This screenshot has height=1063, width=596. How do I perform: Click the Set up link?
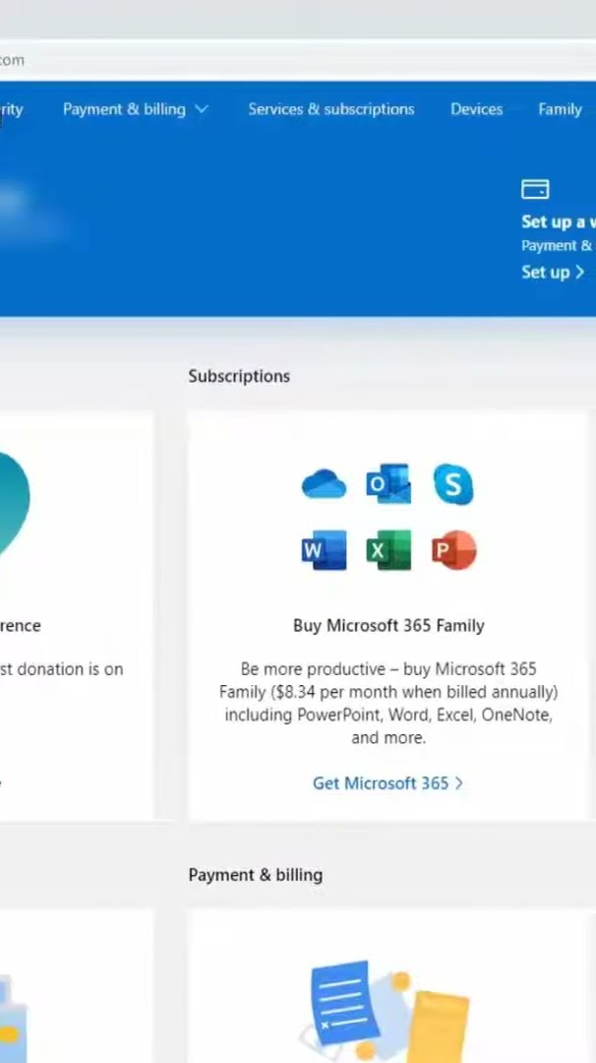click(553, 272)
